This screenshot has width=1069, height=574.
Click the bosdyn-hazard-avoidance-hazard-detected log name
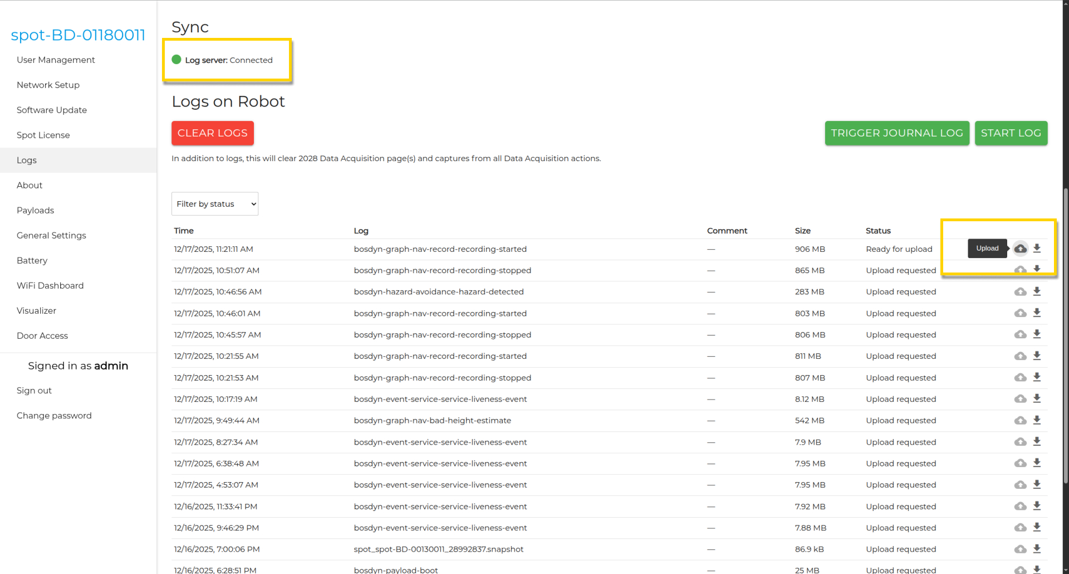(x=439, y=291)
